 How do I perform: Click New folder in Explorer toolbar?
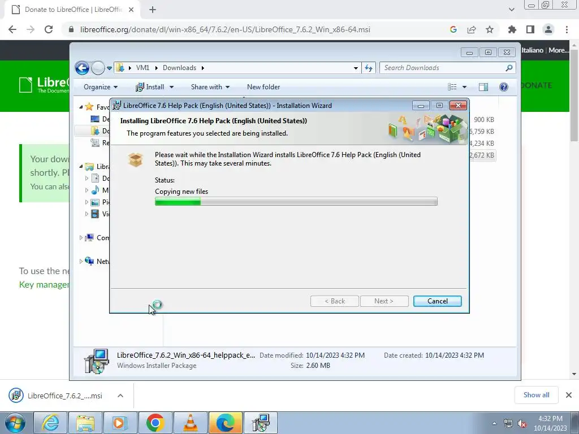(x=263, y=87)
